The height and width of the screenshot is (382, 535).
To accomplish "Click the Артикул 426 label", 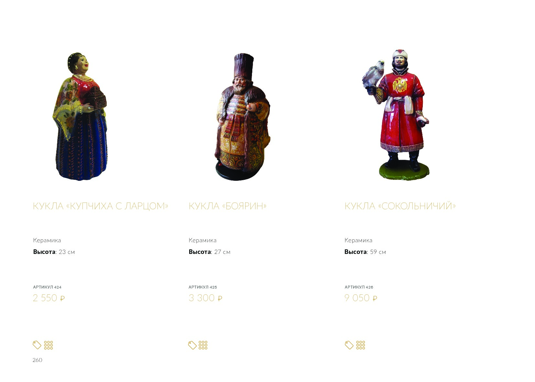I will pyautogui.click(x=359, y=287).
